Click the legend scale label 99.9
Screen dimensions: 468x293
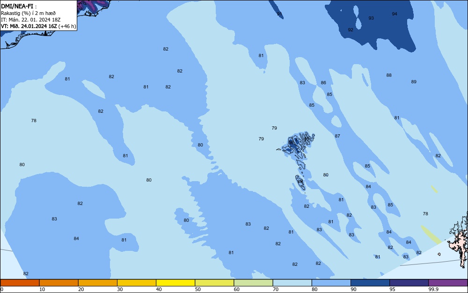point(433,289)
